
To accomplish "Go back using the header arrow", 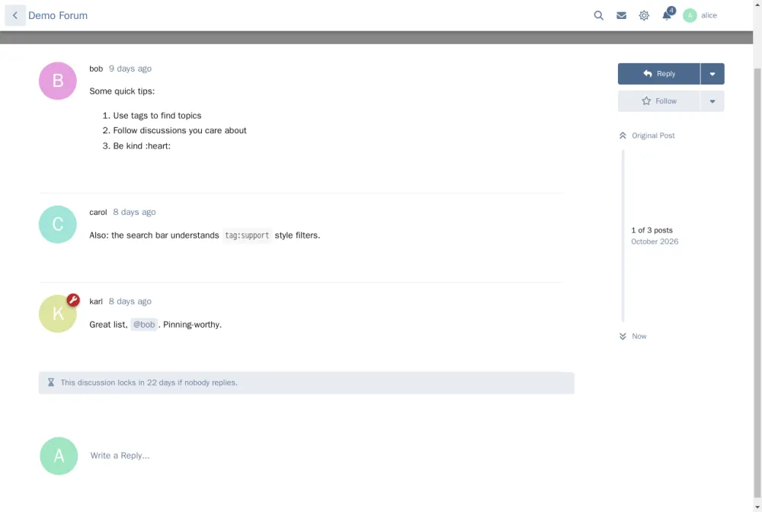I will point(15,15).
